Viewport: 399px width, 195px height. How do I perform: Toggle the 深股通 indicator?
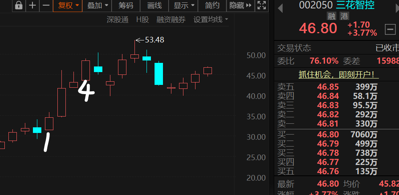point(117,20)
